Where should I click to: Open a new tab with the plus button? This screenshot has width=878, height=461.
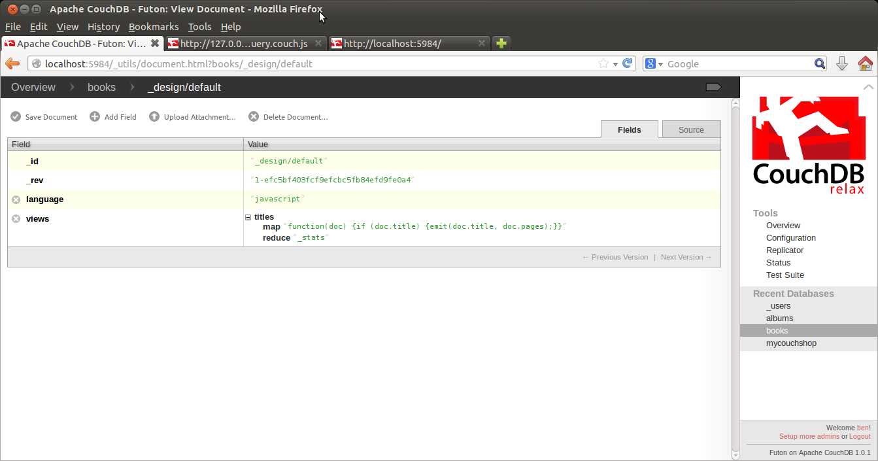click(501, 43)
